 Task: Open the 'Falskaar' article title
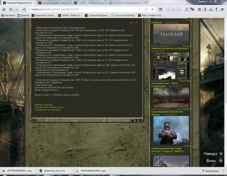tap(157, 22)
